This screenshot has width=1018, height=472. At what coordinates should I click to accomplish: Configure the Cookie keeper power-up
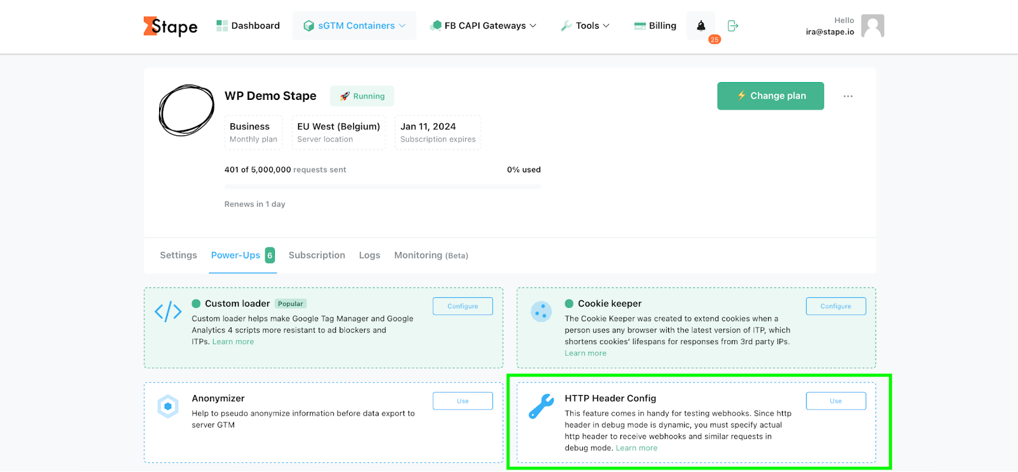[835, 306]
